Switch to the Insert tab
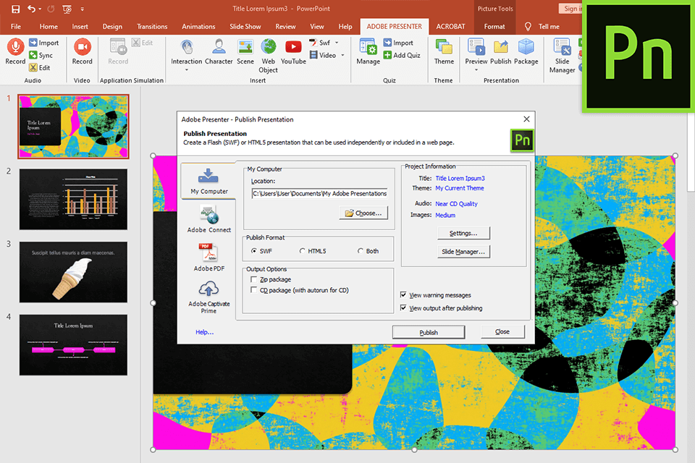The image size is (695, 463). click(x=80, y=27)
